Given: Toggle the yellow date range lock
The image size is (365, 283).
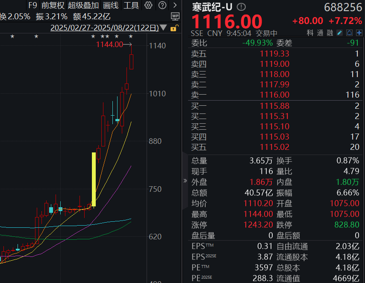Looking at the screenshot, I should tap(174, 28).
